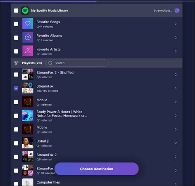195x186 pixels.
Task: Click the purple progress bar at top
Action: click(x=48, y=1)
